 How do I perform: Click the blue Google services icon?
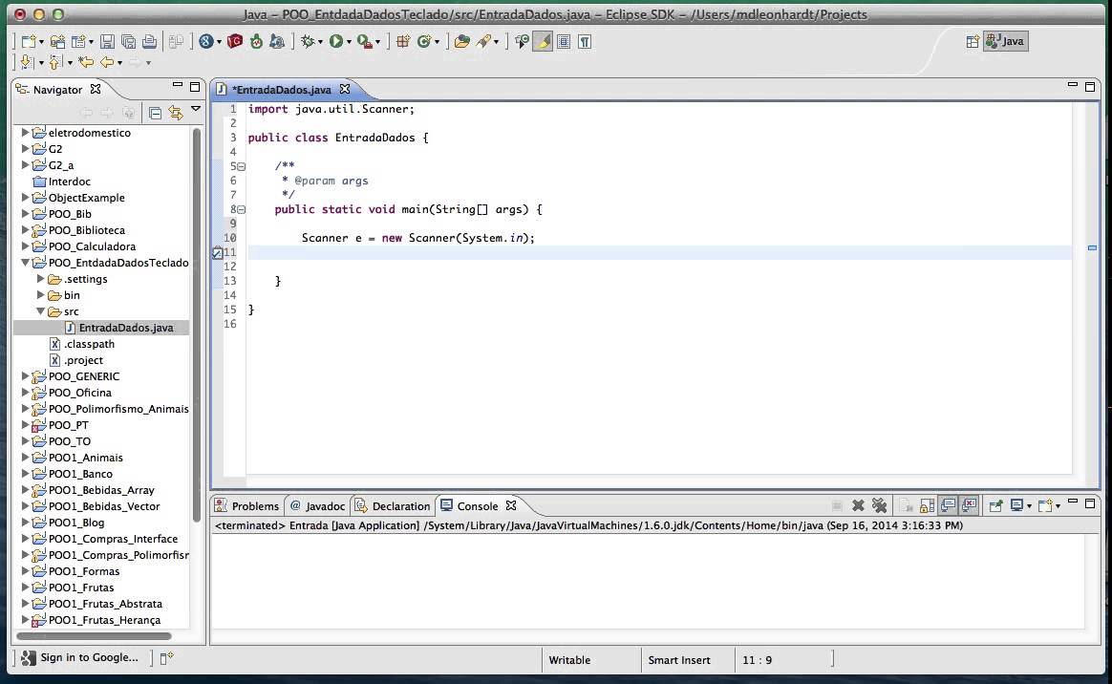(x=205, y=42)
